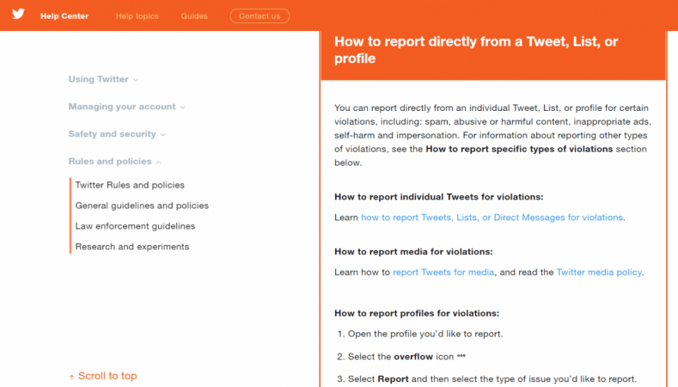Image resolution: width=678 pixels, height=387 pixels.
Task: Click the overflow three-dots icon in step 2
Action: pos(461,356)
